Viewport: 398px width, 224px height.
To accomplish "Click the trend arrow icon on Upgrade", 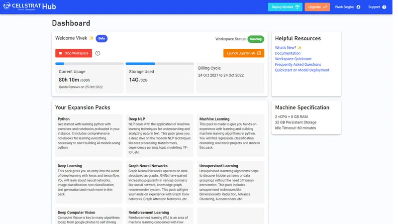I will tap(325, 7).
